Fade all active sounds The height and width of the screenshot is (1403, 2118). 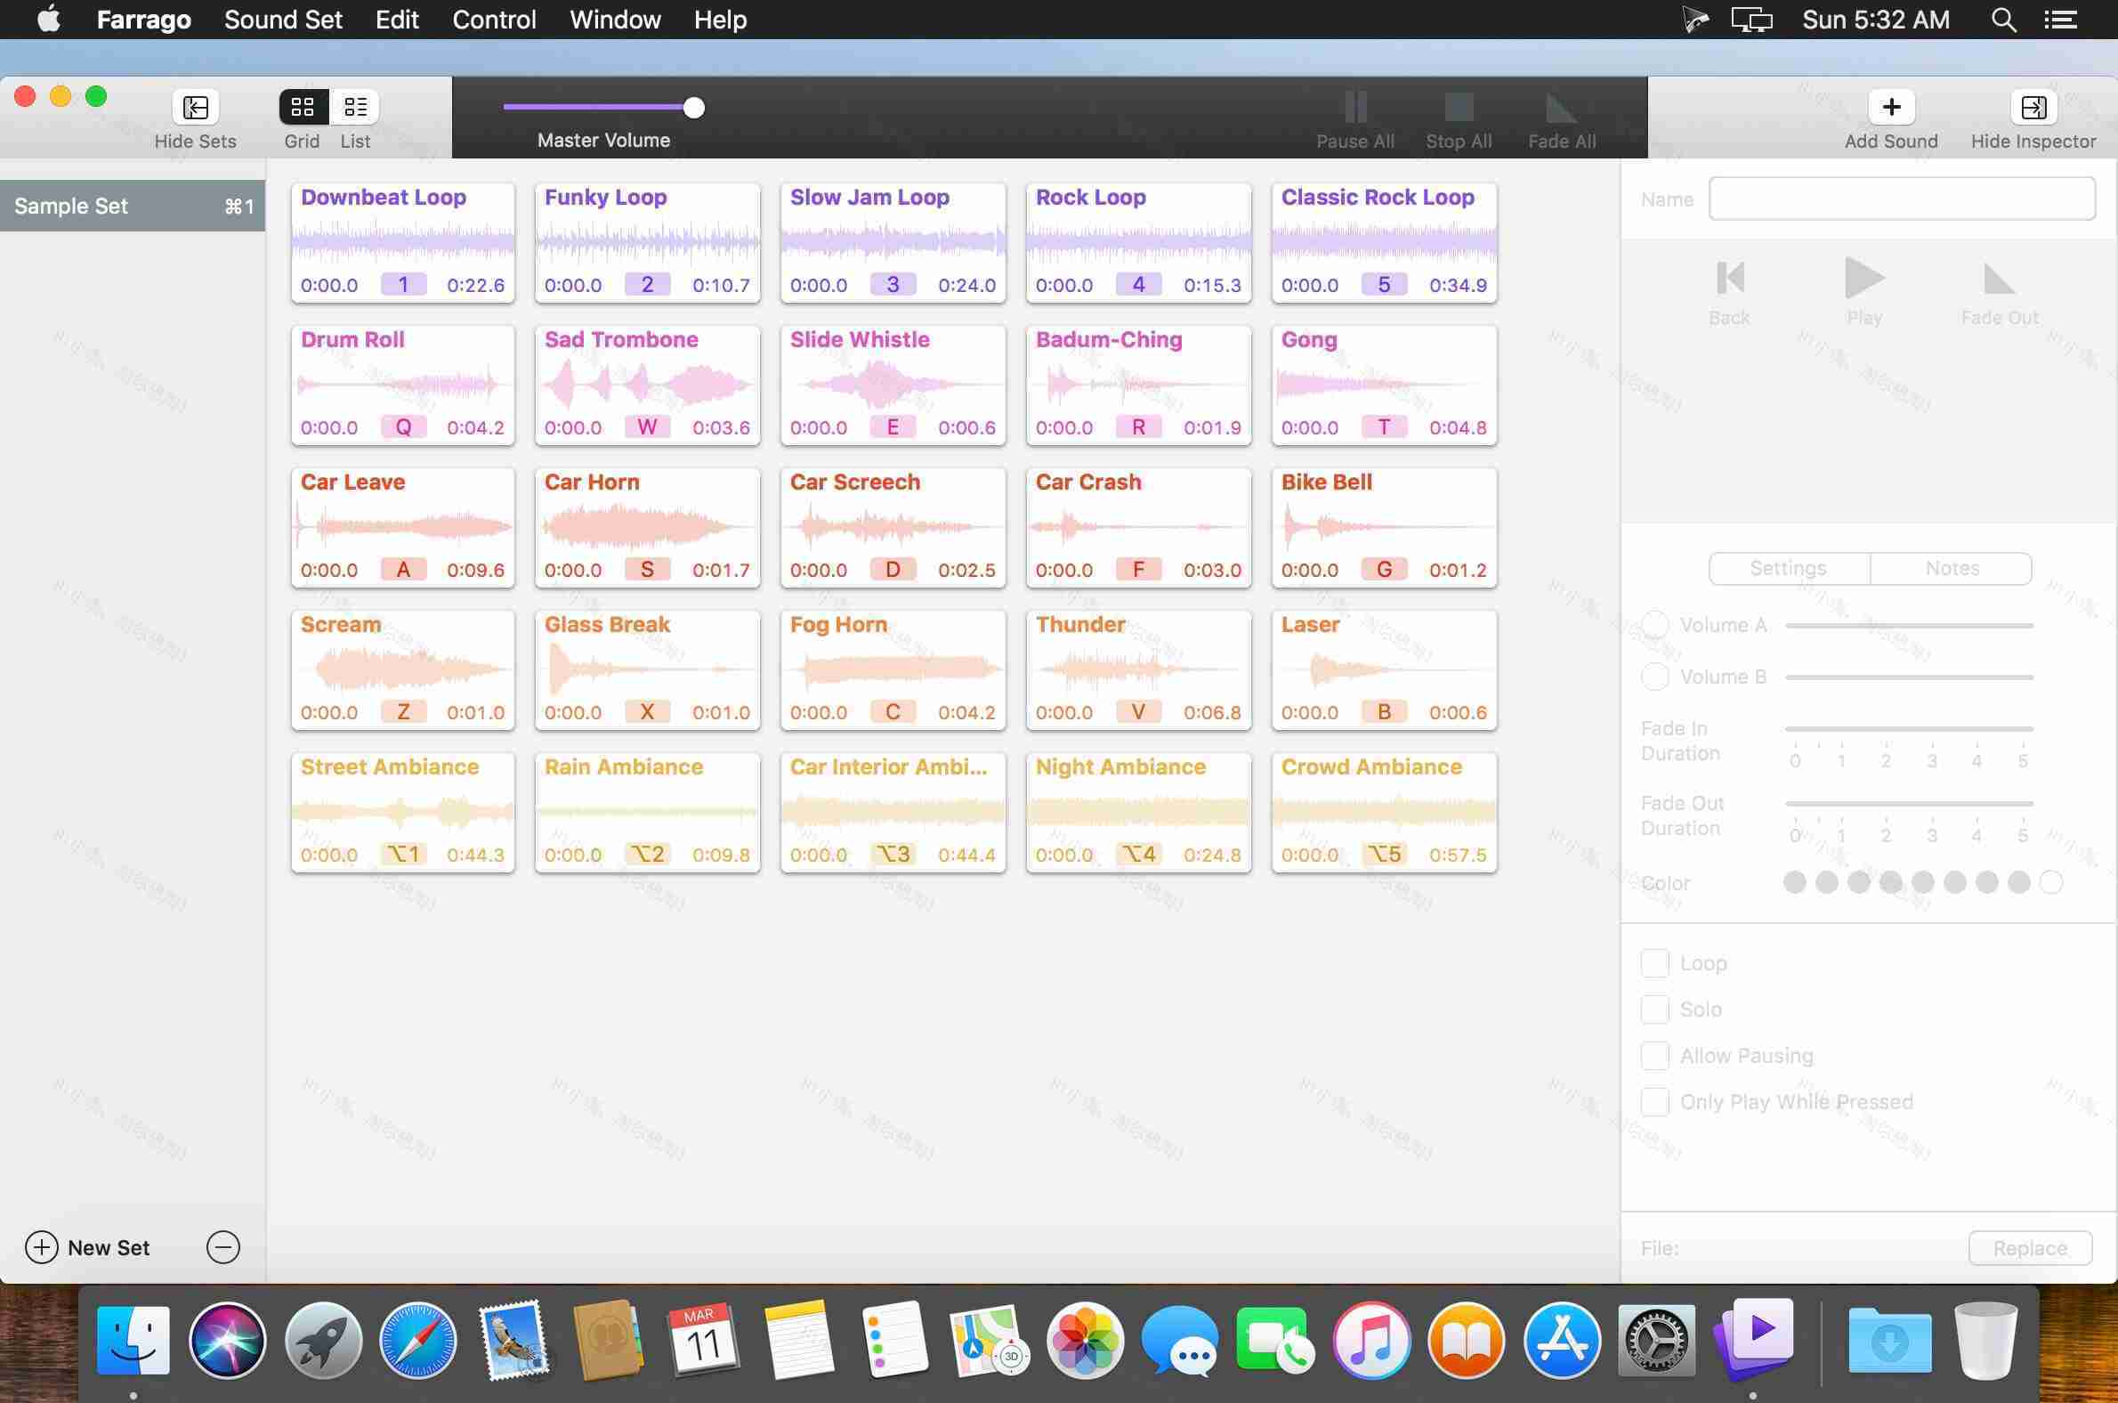click(1560, 118)
